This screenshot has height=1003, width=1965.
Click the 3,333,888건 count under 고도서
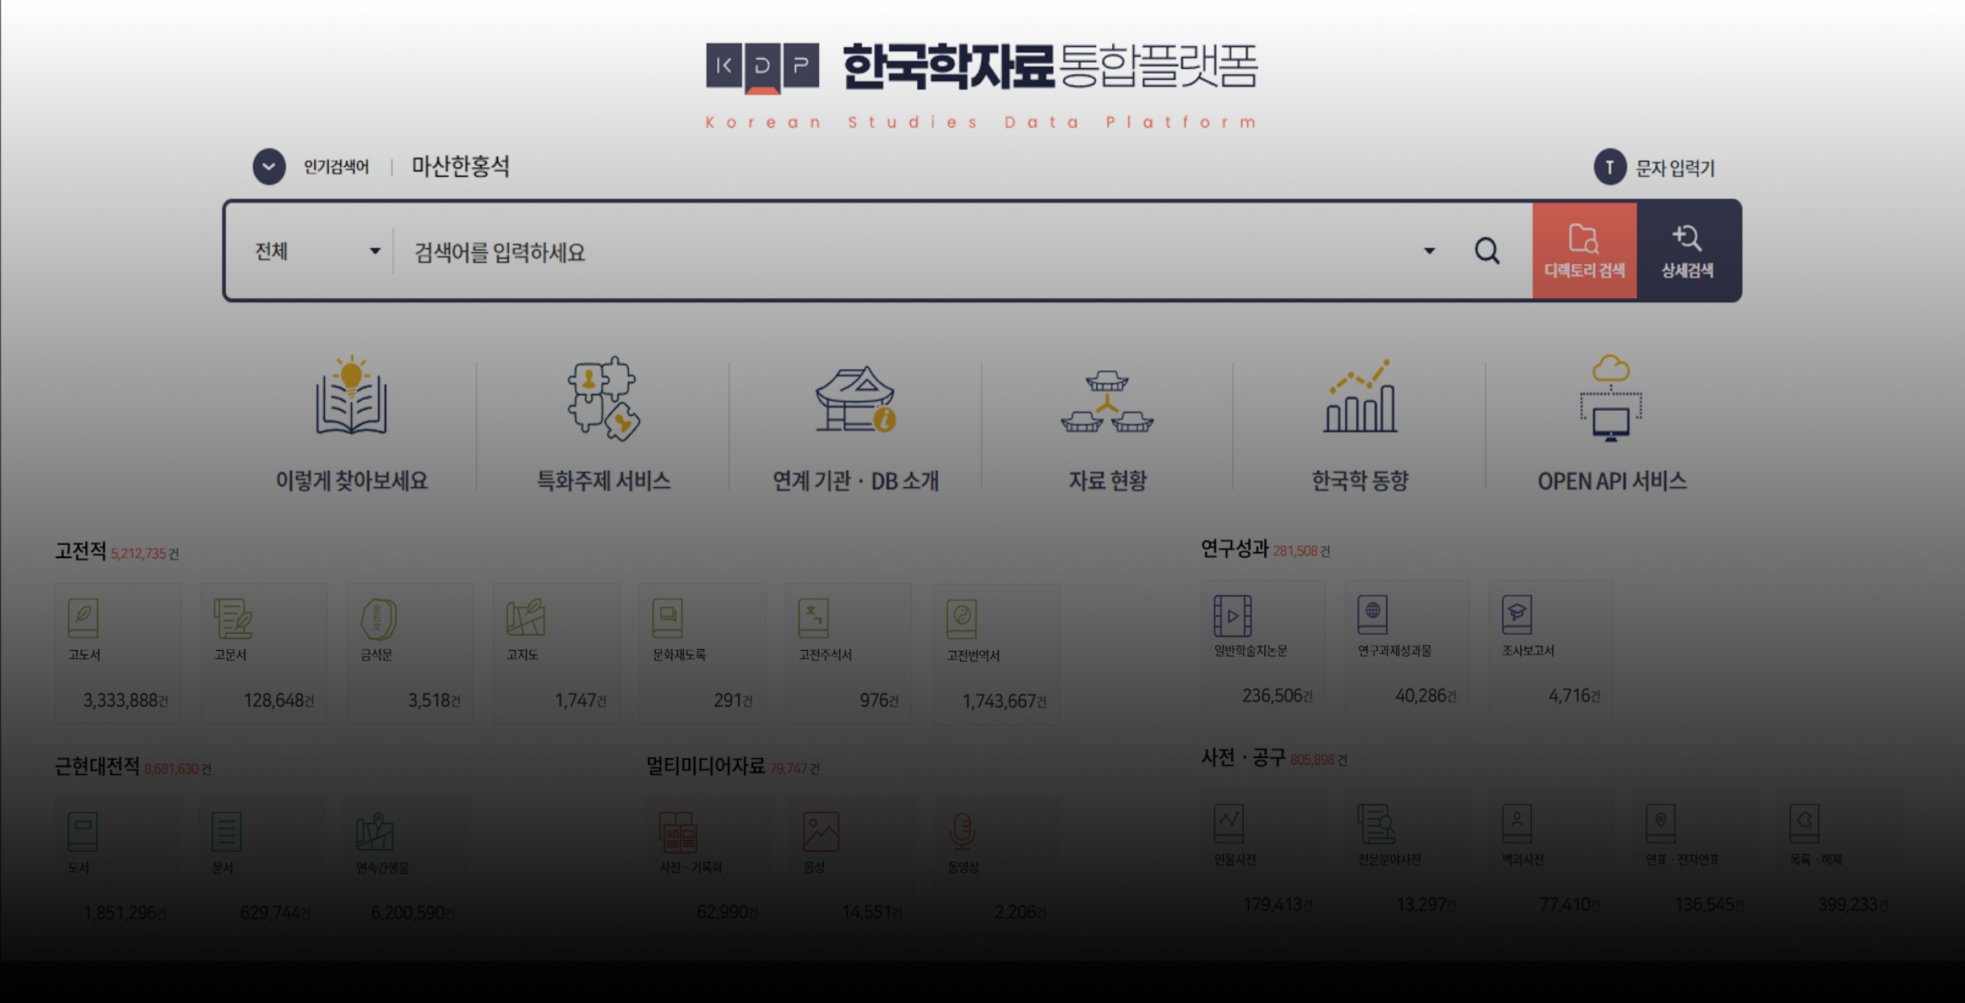coord(126,700)
